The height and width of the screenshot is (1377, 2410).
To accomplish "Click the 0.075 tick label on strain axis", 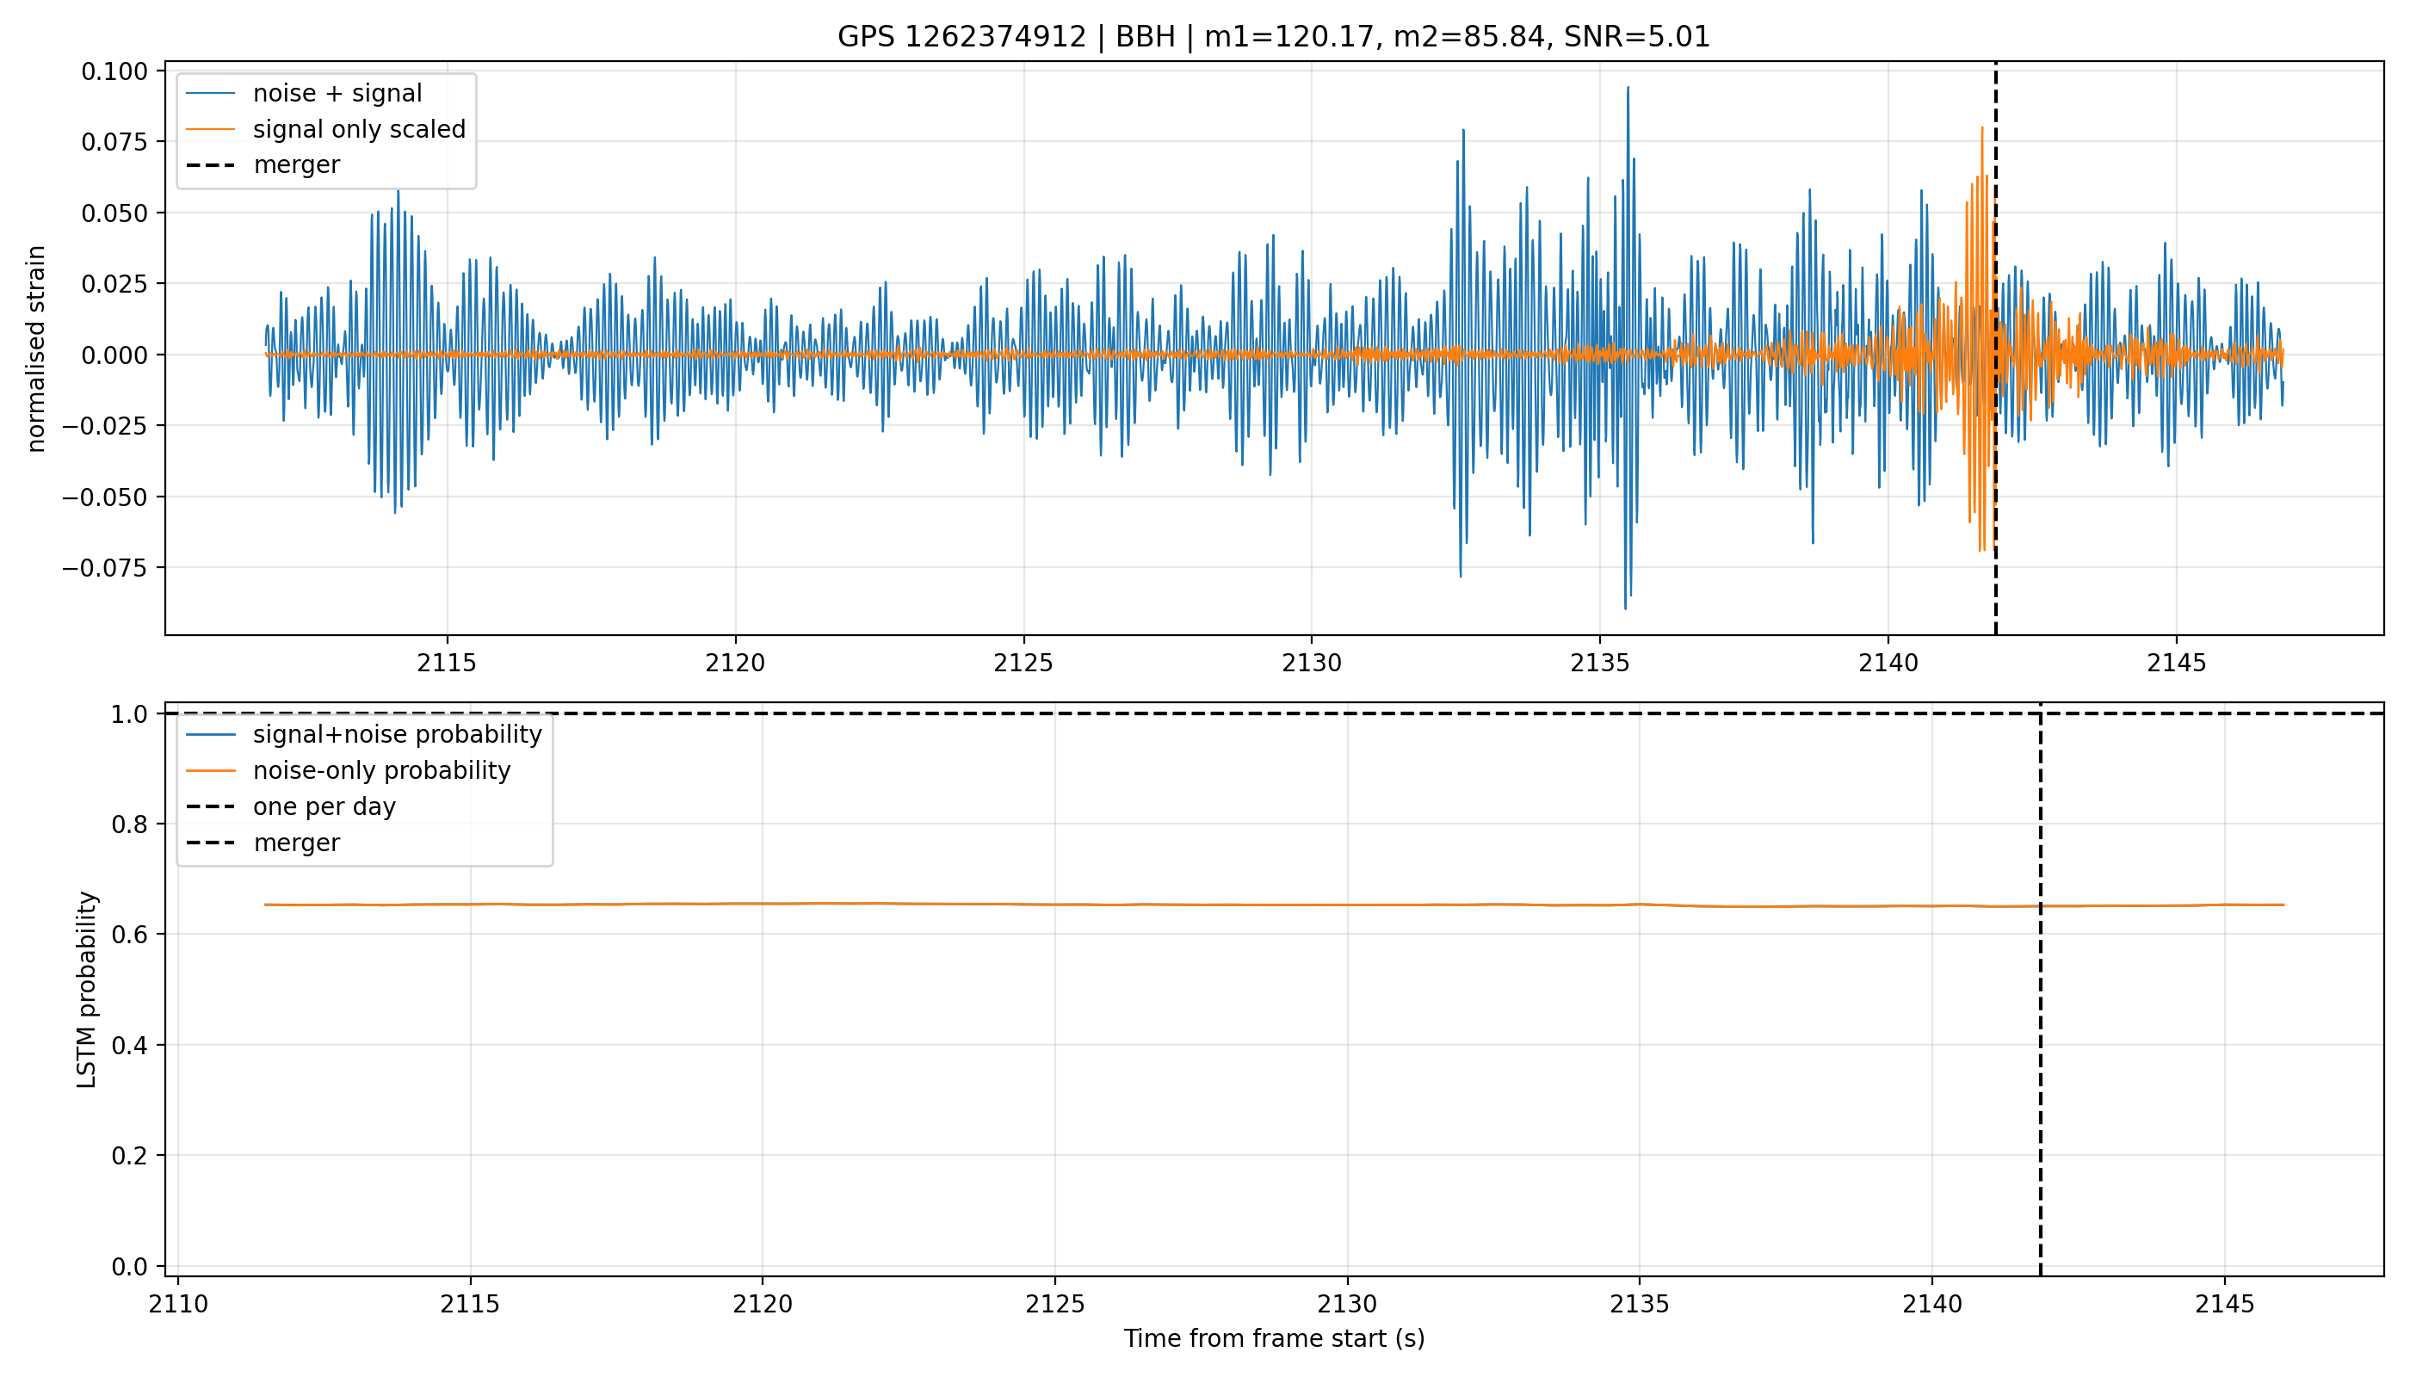I will pos(115,142).
